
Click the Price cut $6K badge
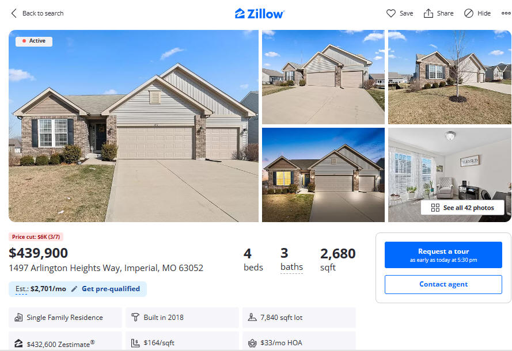36,237
